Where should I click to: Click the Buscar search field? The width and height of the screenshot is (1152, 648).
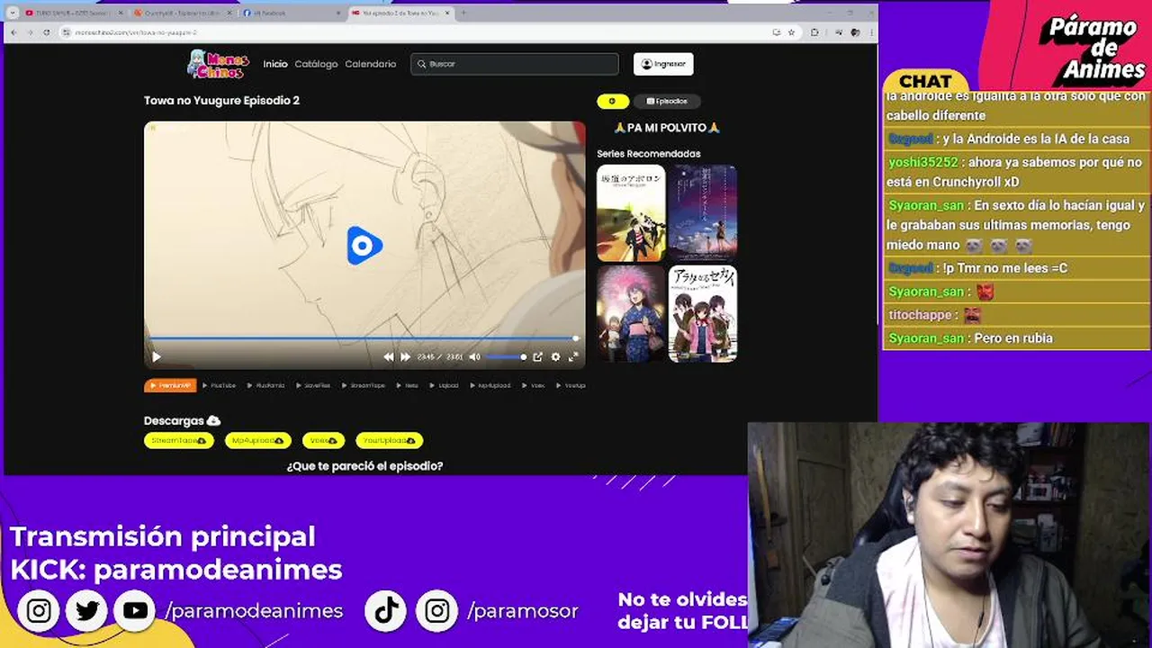coord(515,64)
